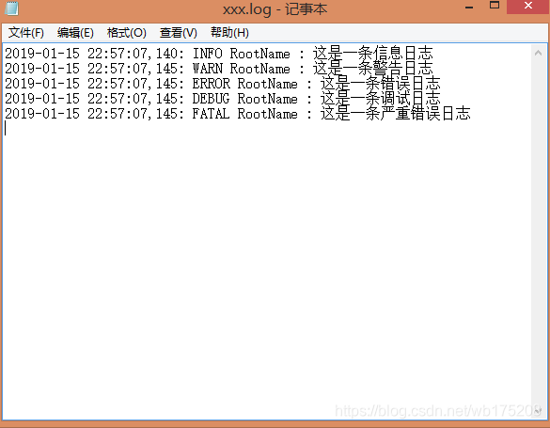550x428 pixels.
Task: Click the WARN log line text
Action: click(219, 69)
